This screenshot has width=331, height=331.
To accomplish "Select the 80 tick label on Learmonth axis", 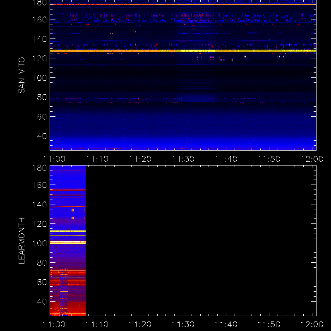I will pos(42,263).
